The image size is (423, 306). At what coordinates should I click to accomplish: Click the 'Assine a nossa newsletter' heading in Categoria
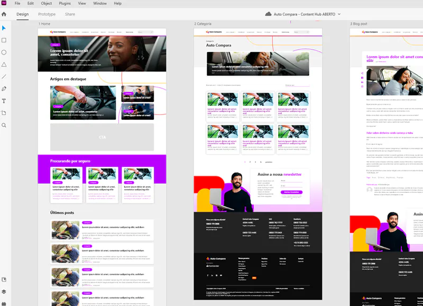tap(280, 175)
